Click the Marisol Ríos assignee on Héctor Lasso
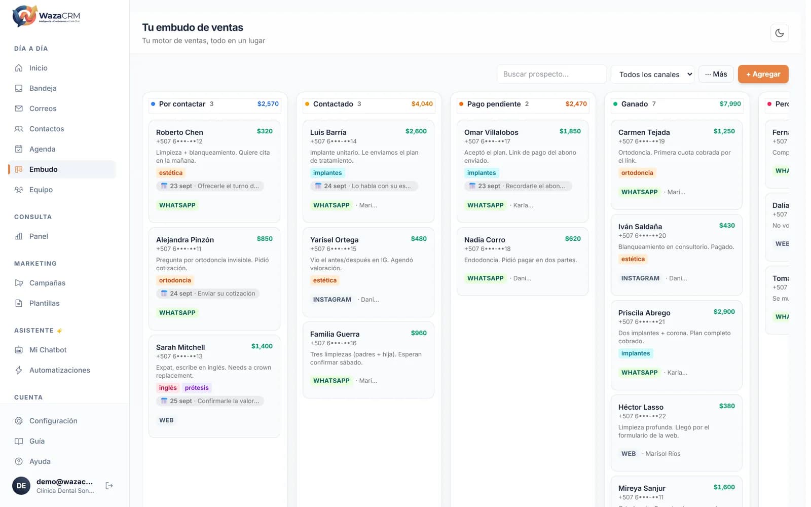The image size is (811, 507). point(663,454)
